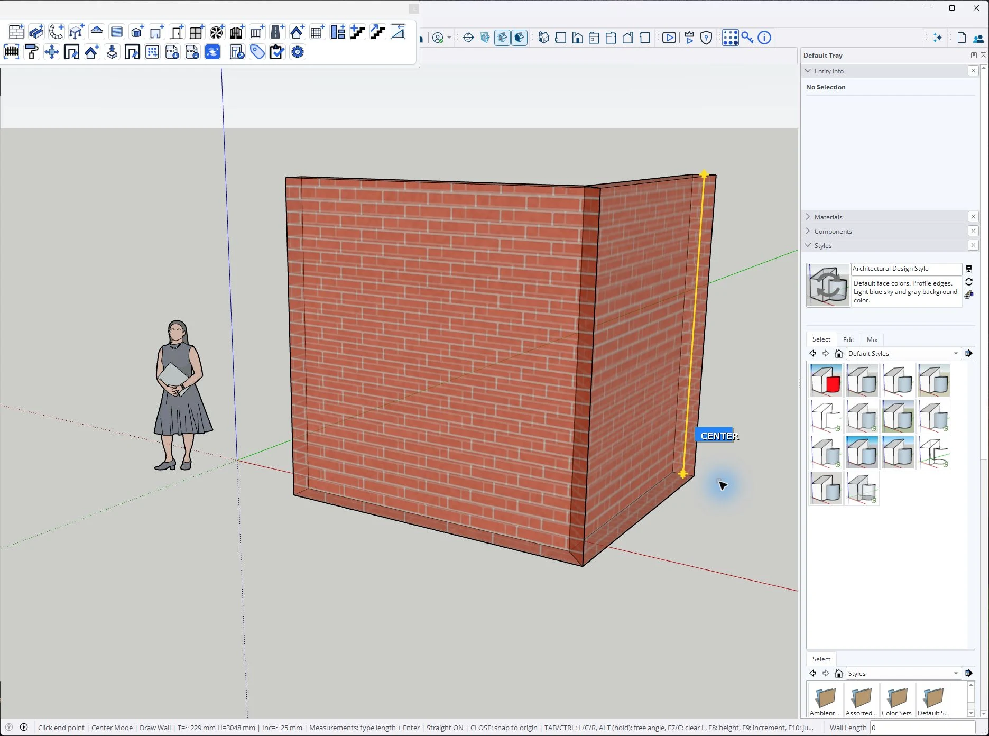
Task: Click the key icon in top toolbar
Action: [x=747, y=38]
